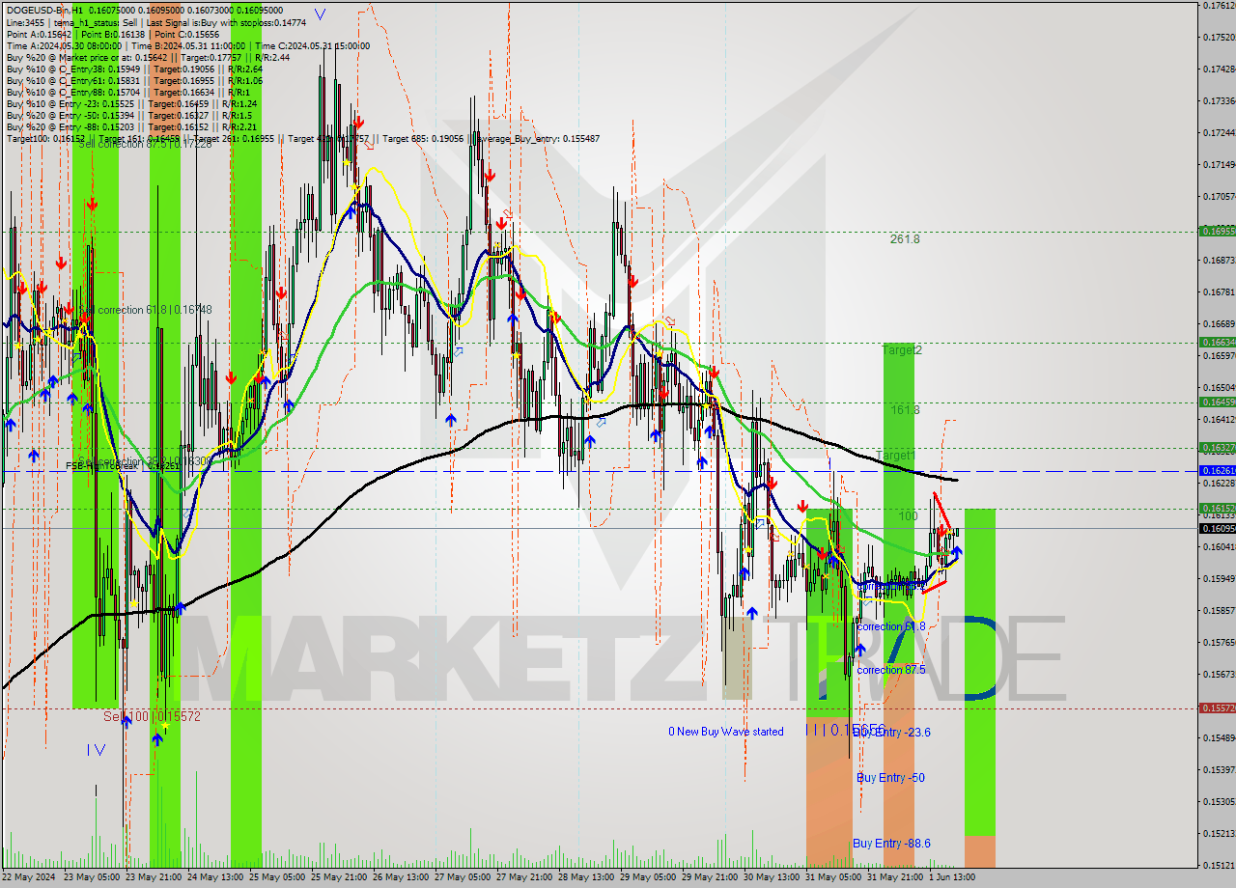Viewport: 1236px width, 888px height.
Task: Click the green 0.16634 price tag
Action: 1216,342
